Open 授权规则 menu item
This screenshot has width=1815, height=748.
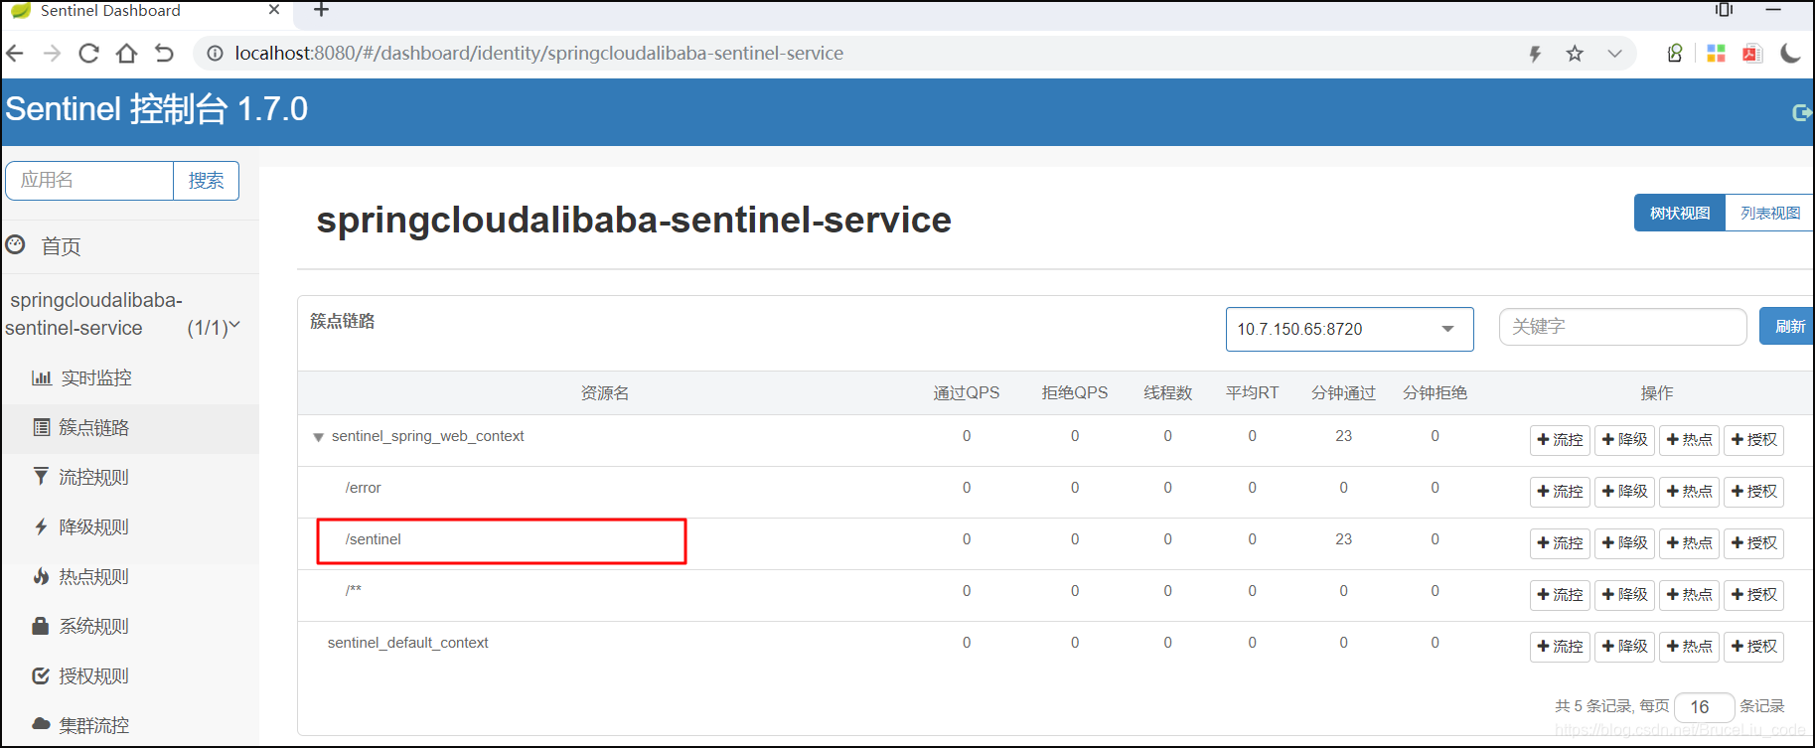point(94,675)
